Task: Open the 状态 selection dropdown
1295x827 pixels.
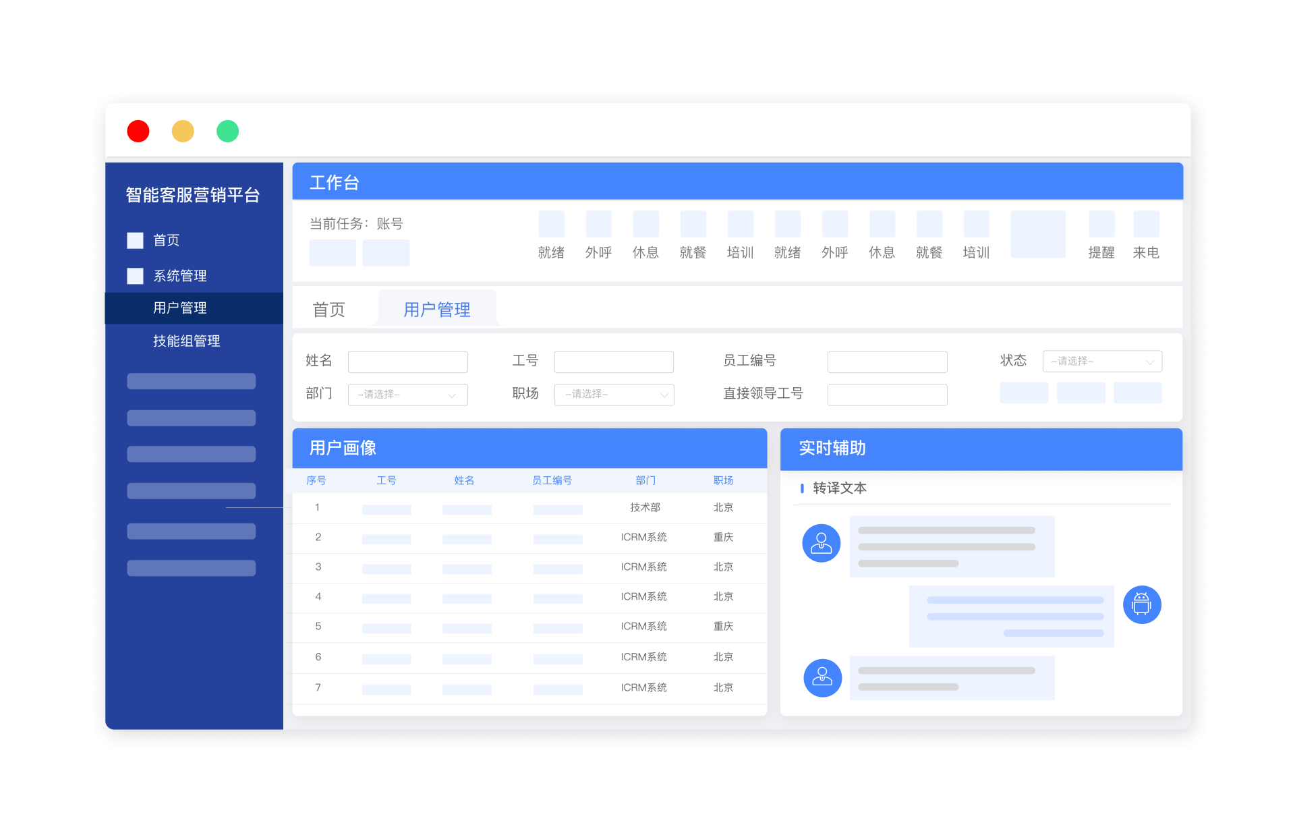Action: [1102, 361]
